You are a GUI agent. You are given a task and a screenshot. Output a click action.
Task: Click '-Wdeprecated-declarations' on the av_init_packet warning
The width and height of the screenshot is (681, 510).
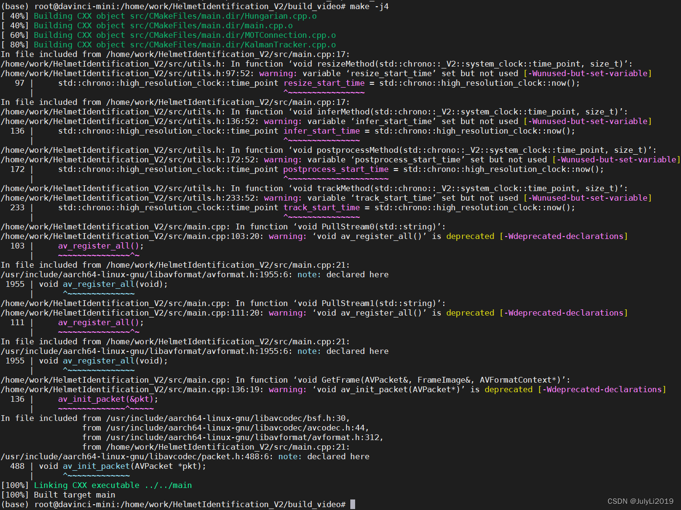(602, 389)
